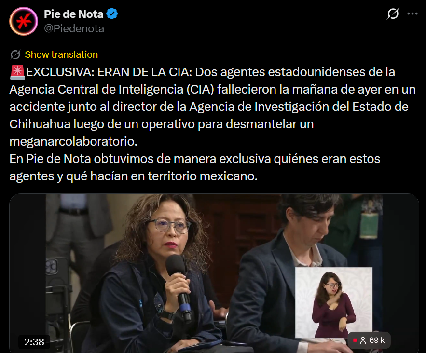Click the sentence En Pie de Nota obtuvimos
The width and height of the screenshot is (426, 353).
194,167
